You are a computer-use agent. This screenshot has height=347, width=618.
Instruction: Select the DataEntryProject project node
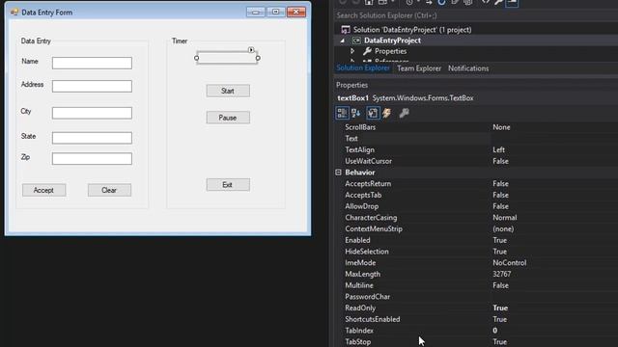point(476,40)
